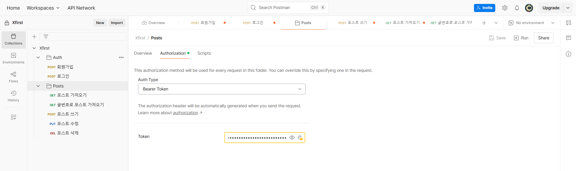Toggle token visibility eye icon

tap(292, 138)
